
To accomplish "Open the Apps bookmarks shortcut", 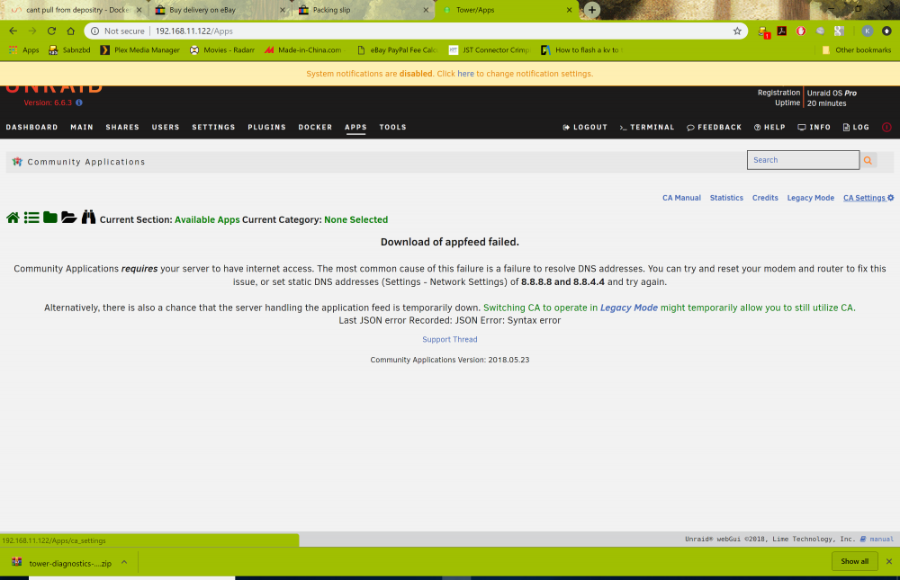I will pos(24,50).
